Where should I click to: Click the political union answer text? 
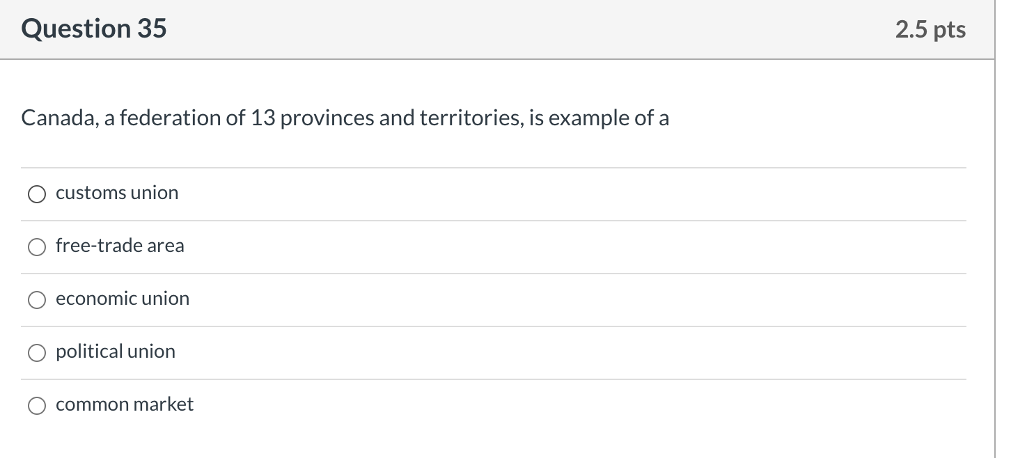tap(116, 352)
